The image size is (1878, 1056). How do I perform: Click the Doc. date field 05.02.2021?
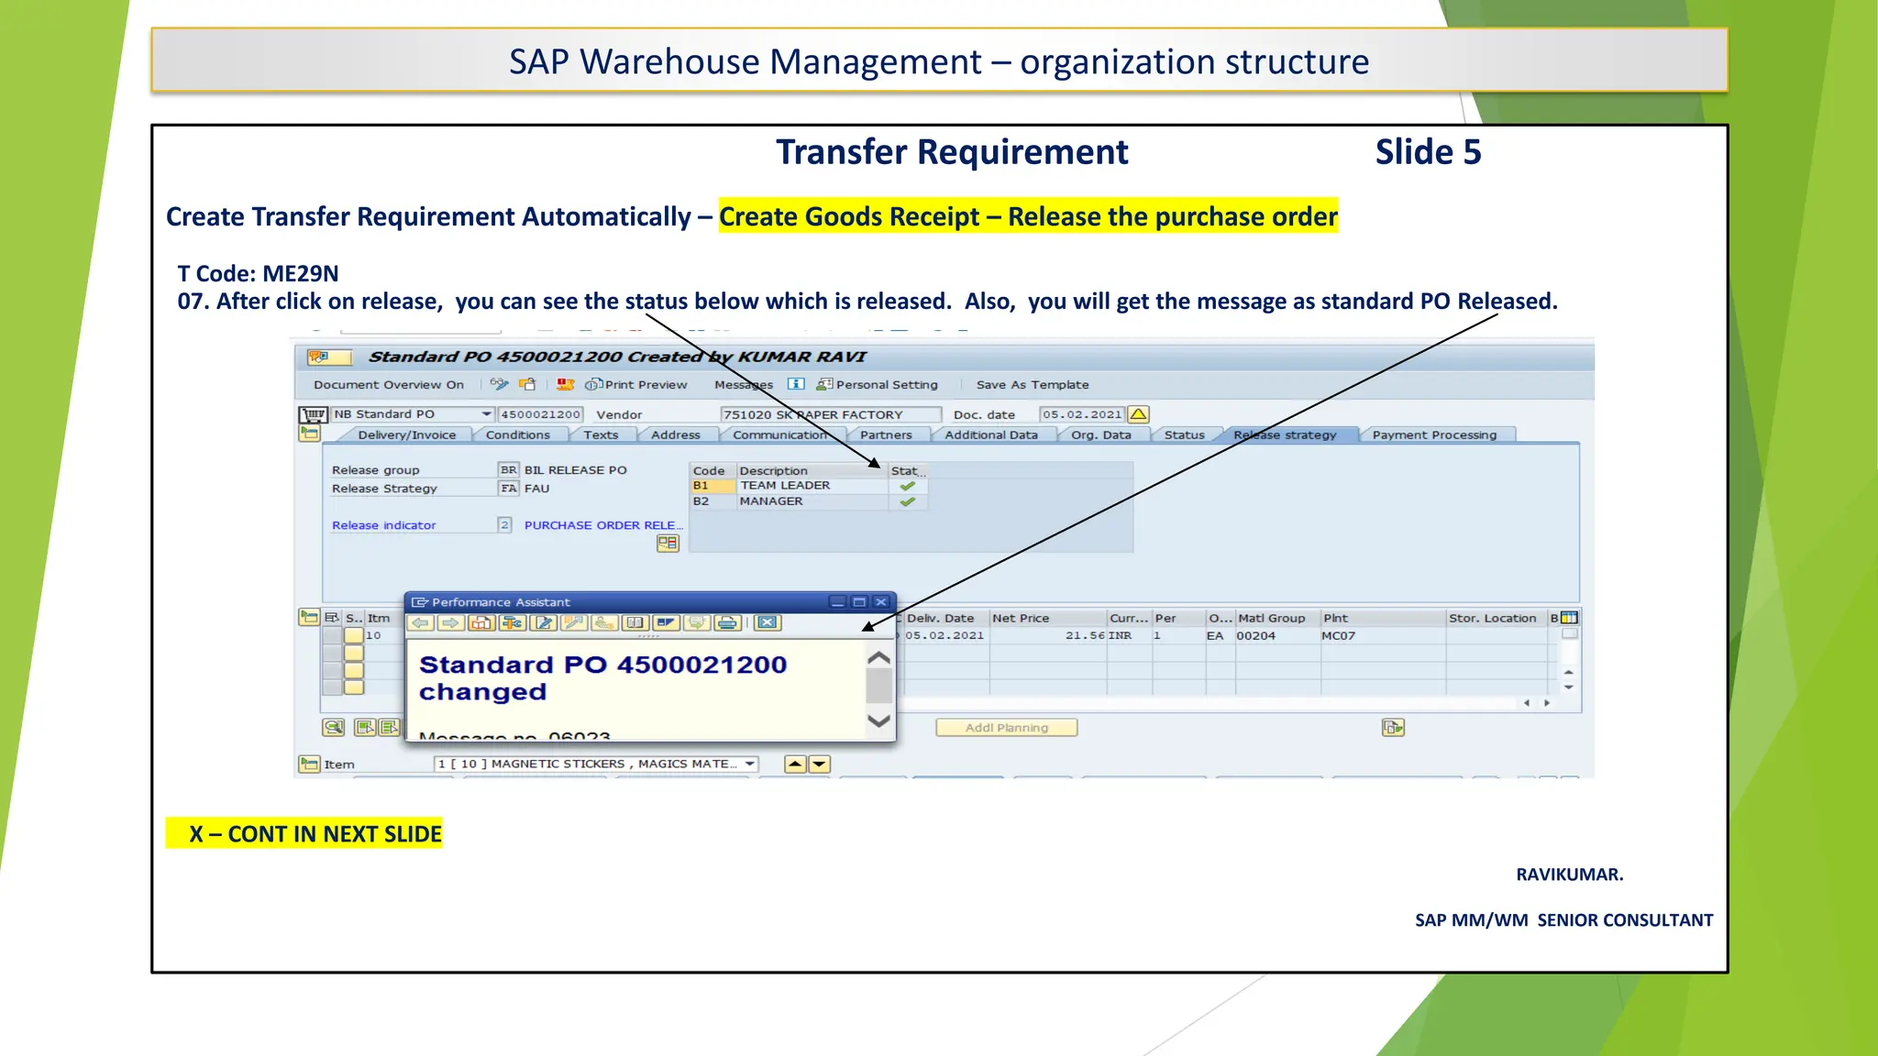coord(1082,414)
